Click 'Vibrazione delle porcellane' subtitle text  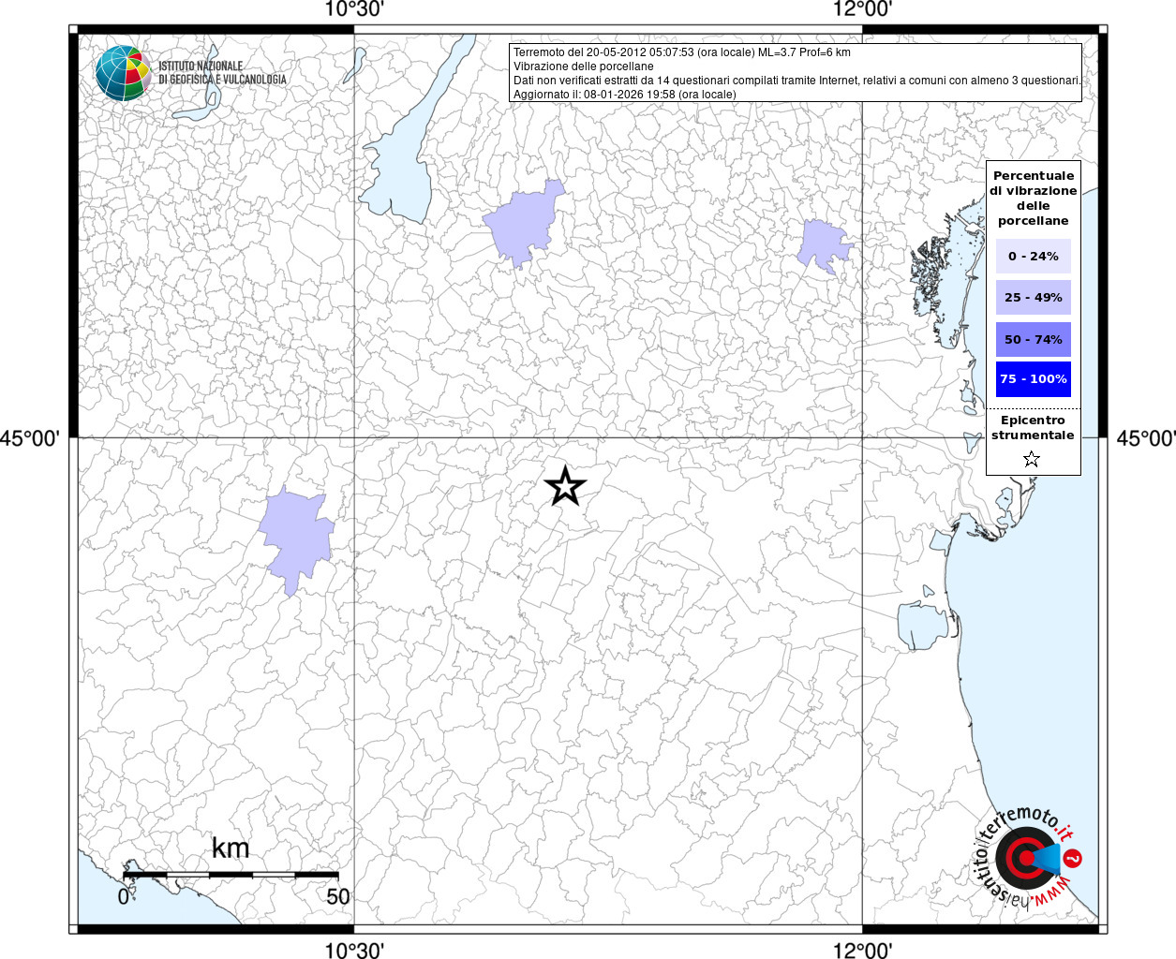(x=584, y=66)
